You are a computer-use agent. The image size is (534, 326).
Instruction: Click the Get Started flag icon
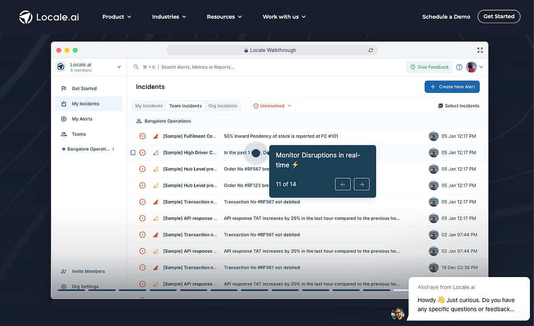(x=64, y=89)
